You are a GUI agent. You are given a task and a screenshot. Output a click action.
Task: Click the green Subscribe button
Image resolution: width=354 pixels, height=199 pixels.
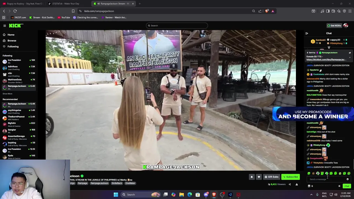click(290, 177)
